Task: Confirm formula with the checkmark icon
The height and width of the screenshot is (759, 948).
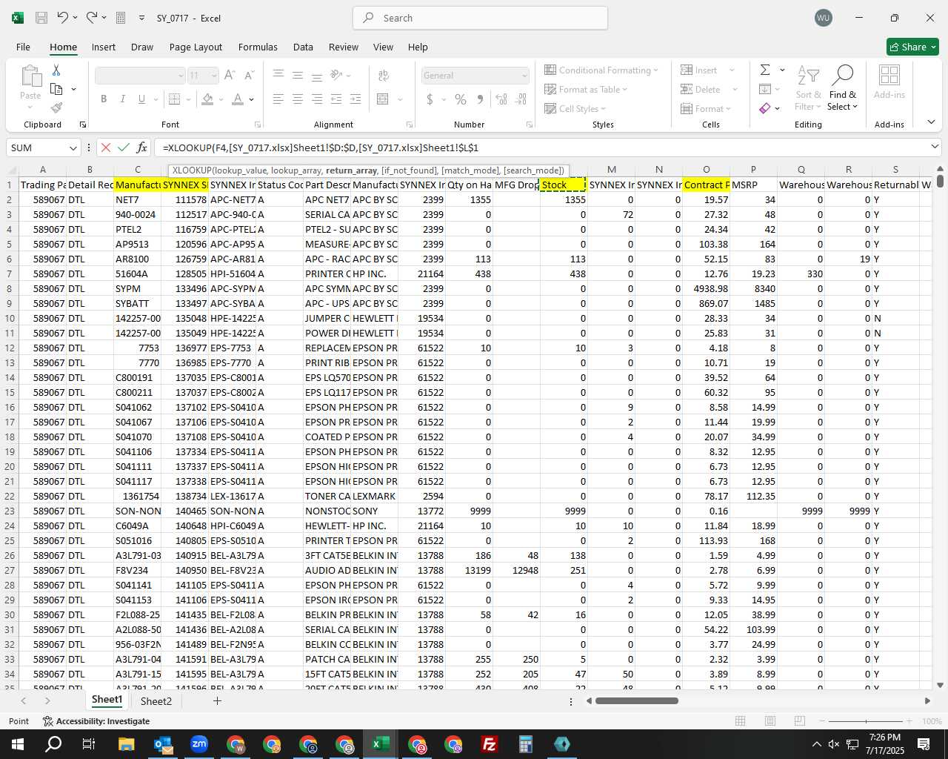Action: point(124,148)
